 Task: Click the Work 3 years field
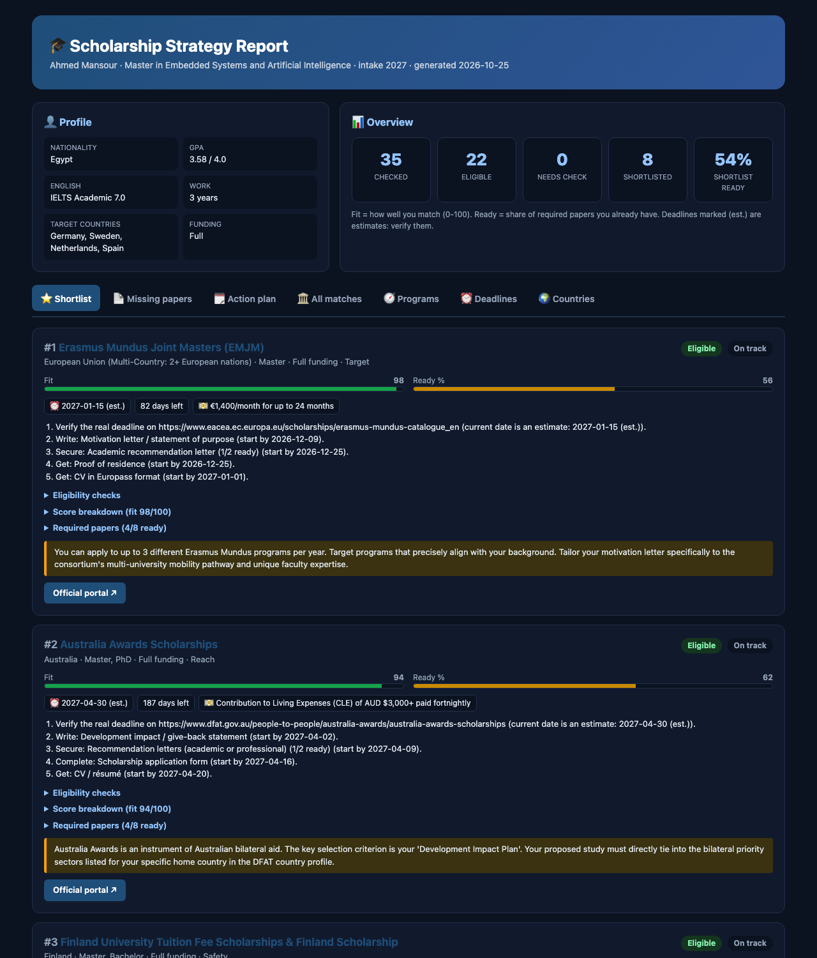250,192
